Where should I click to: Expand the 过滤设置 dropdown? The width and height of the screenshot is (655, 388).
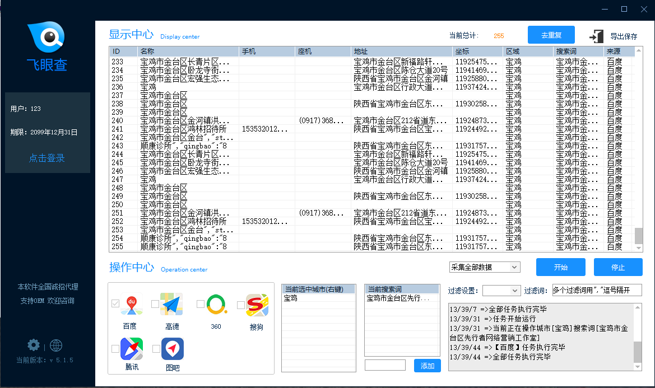point(501,291)
